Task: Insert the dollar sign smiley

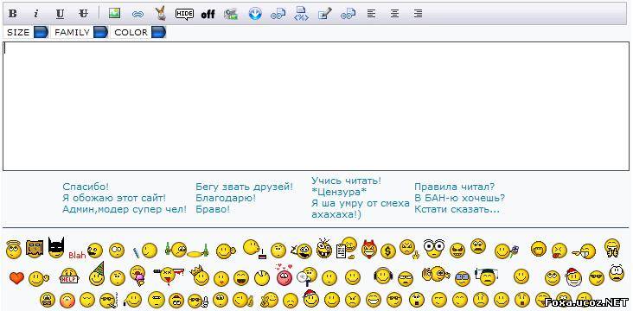Action: pyautogui.click(x=388, y=251)
